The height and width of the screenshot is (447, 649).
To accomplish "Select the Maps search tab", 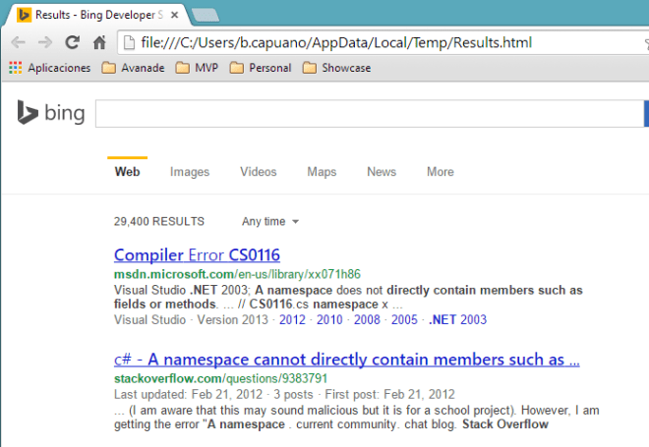I will coord(322,172).
